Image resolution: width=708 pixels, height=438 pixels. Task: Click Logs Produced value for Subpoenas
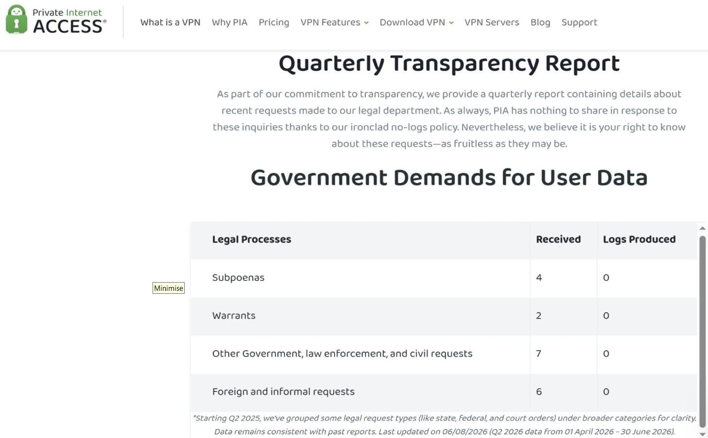[606, 278]
